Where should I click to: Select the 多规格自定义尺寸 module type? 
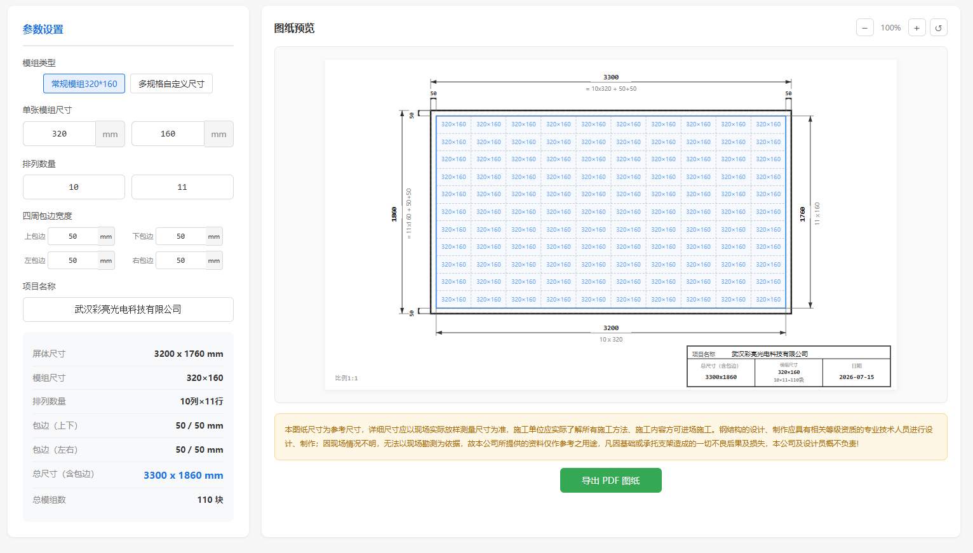tap(171, 84)
